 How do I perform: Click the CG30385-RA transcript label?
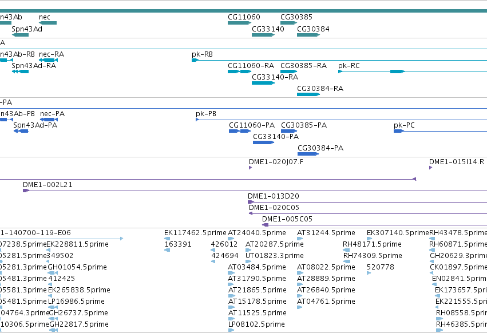303,66
